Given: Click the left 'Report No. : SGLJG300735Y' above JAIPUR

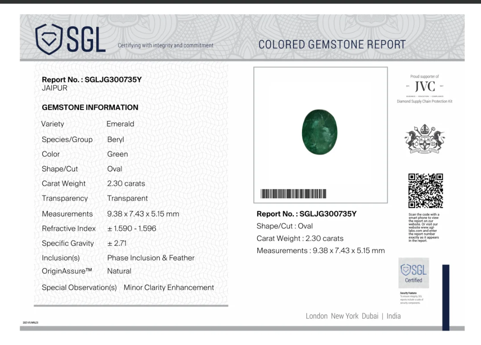Looking at the screenshot, I should [92, 79].
